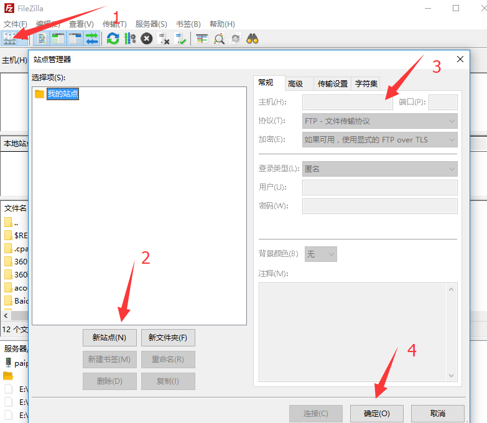The image size is (487, 423).
Task: Toggle the transfer queue display icon
Action: click(x=91, y=39)
